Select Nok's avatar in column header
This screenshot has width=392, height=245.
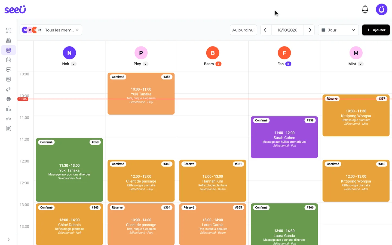point(69,53)
